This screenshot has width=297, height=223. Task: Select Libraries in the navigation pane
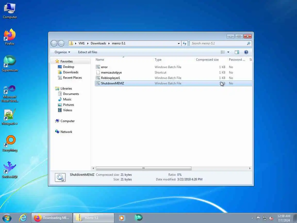pyautogui.click(x=66, y=89)
